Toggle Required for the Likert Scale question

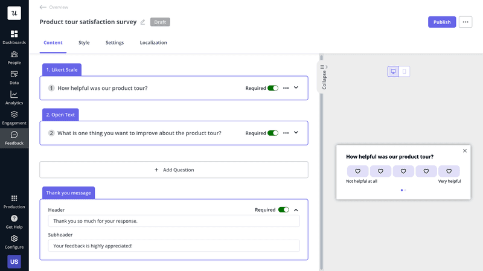tap(273, 88)
